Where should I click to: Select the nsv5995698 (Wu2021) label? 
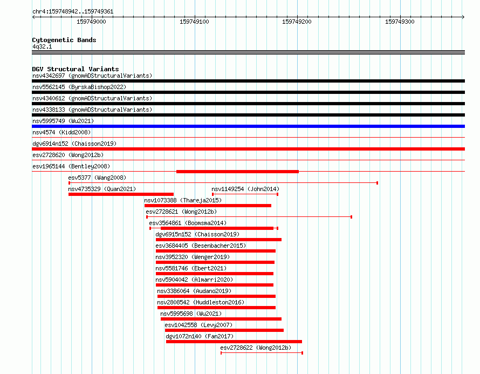click(191, 314)
